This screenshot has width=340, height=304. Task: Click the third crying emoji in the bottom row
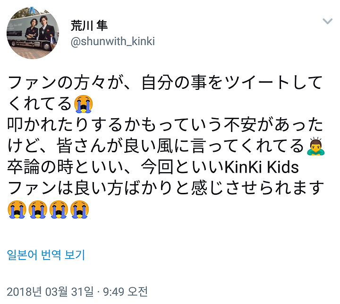click(x=59, y=209)
